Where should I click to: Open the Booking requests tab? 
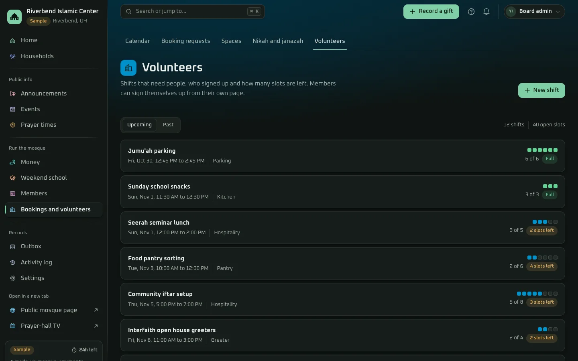pos(186,41)
